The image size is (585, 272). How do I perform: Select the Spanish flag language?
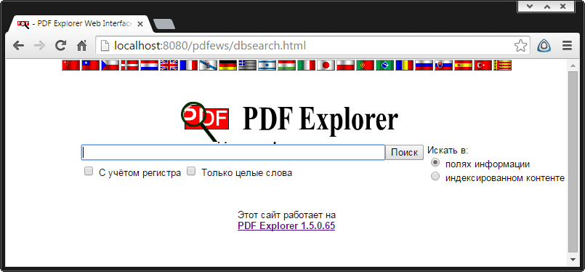click(x=464, y=65)
